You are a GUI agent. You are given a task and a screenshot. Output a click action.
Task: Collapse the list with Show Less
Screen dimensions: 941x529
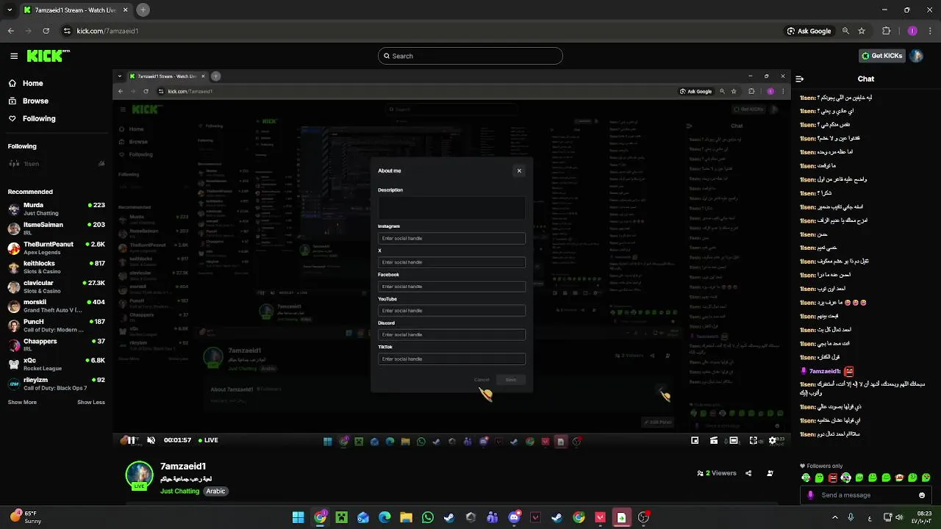coord(91,402)
